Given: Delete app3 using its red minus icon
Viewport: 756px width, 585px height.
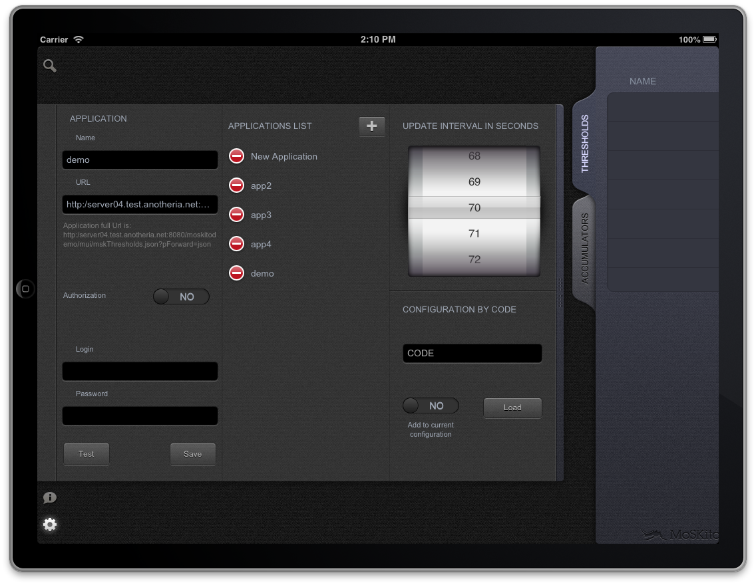Looking at the screenshot, I should [236, 215].
